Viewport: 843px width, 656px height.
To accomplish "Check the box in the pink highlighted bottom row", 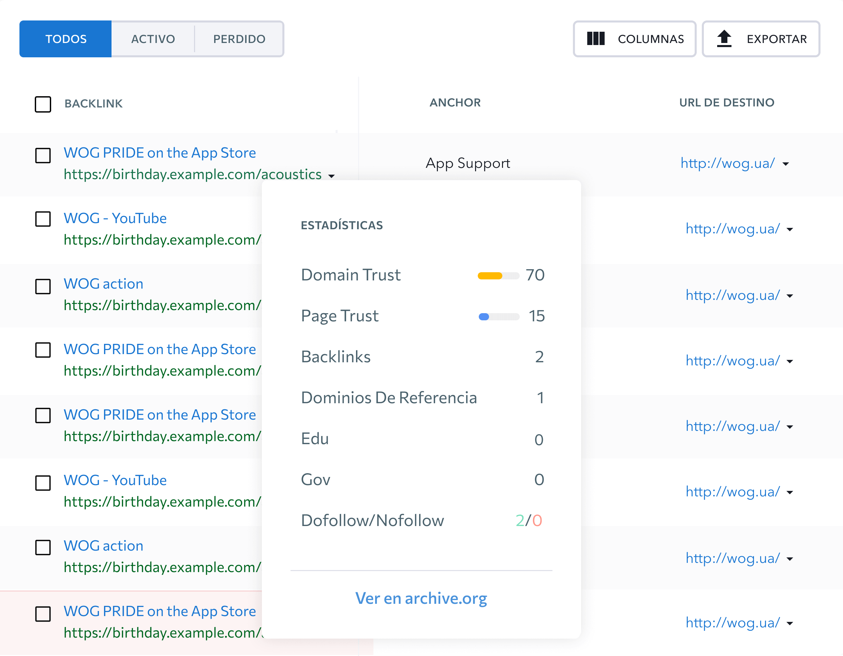I will click(x=43, y=614).
